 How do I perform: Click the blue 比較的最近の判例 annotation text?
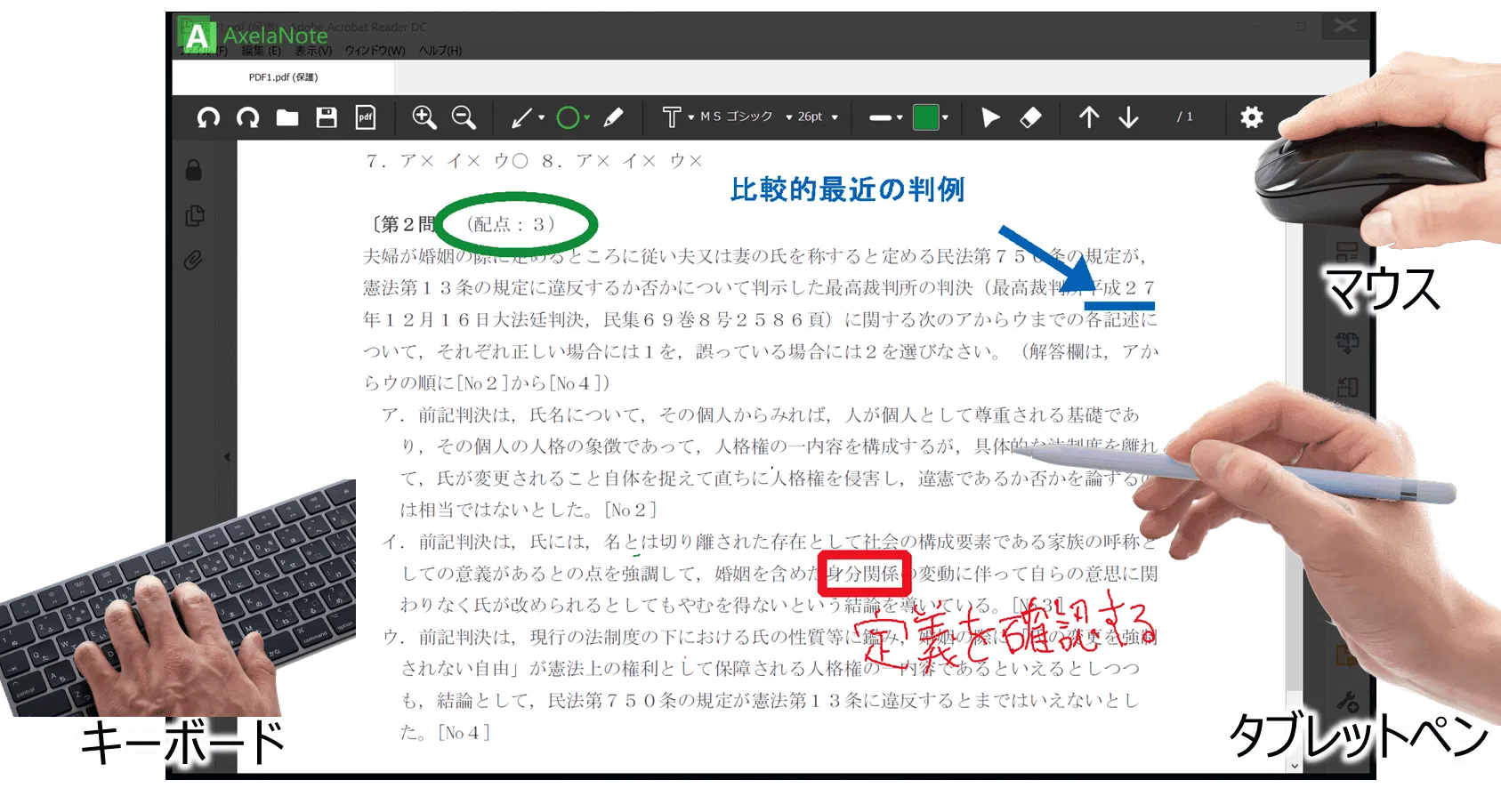tap(847, 189)
